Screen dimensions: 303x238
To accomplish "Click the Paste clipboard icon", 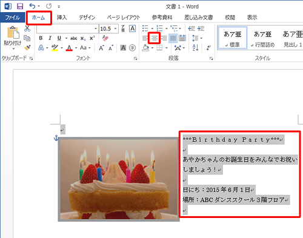I will pyautogui.click(x=13, y=32).
